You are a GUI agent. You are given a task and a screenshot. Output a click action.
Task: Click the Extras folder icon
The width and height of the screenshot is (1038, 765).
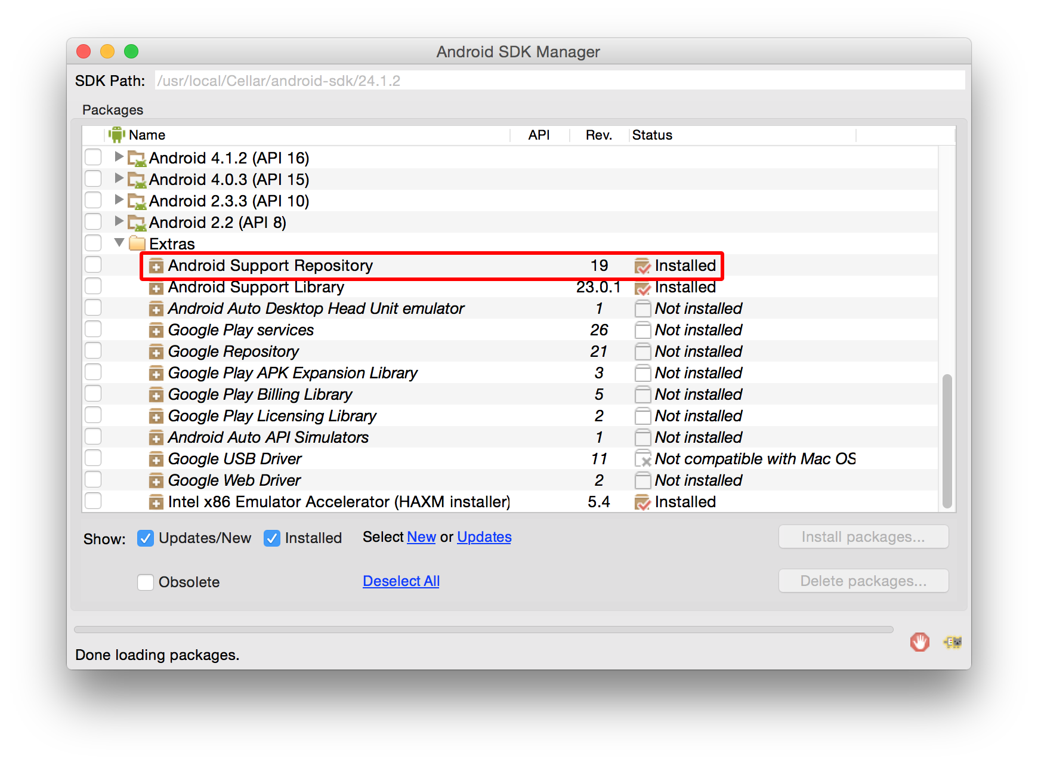tap(137, 243)
